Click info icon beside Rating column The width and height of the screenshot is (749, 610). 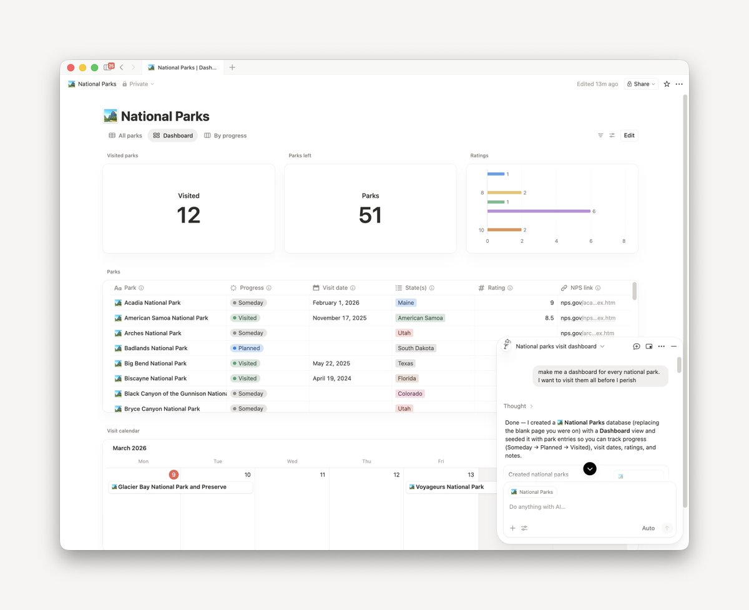coord(510,288)
